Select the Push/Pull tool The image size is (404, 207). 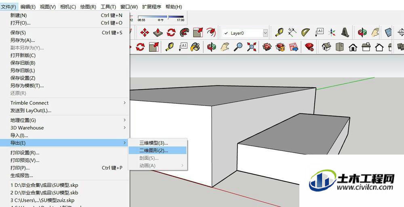(x=158, y=33)
